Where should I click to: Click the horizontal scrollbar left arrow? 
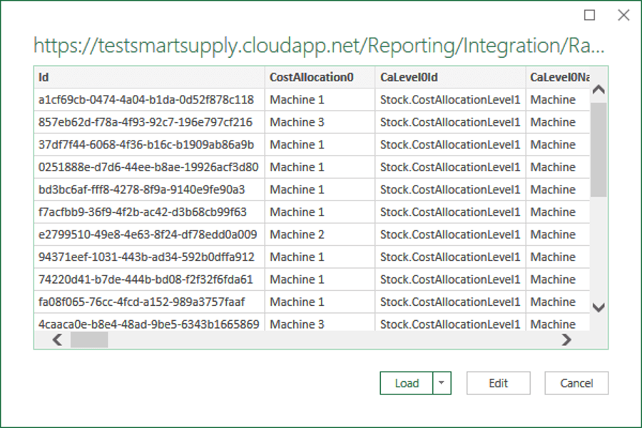pos(58,340)
